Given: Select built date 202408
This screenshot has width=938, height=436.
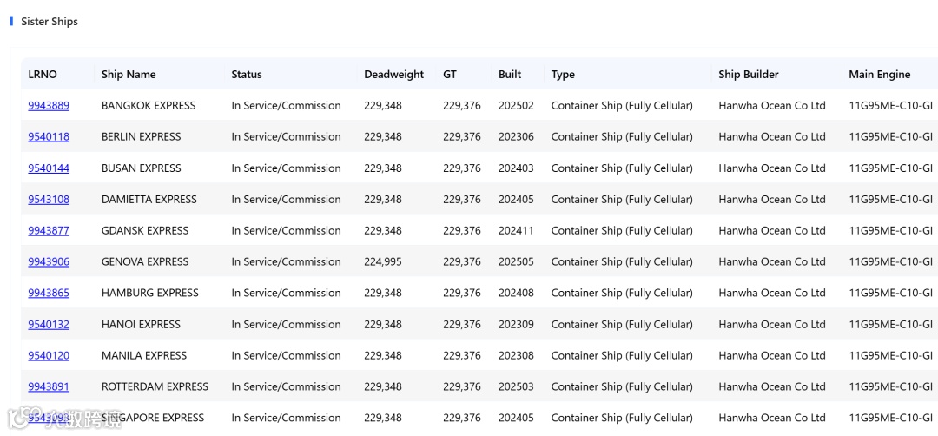Looking at the screenshot, I should (x=516, y=293).
